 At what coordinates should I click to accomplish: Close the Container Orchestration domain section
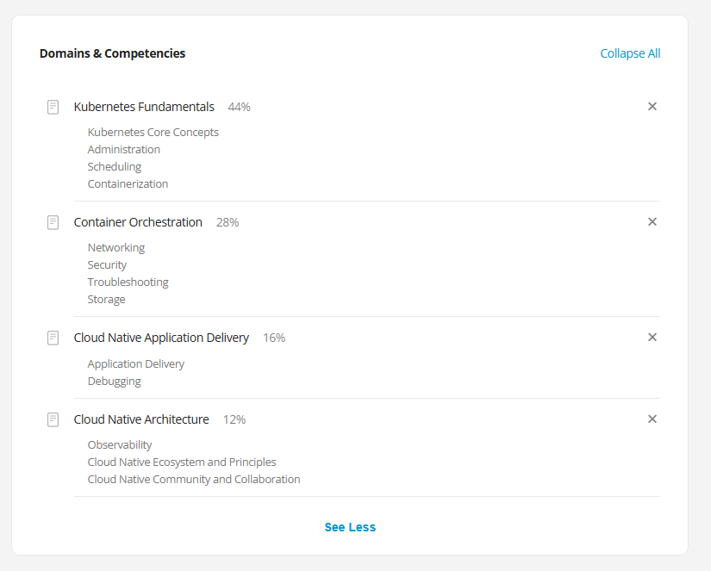click(652, 222)
